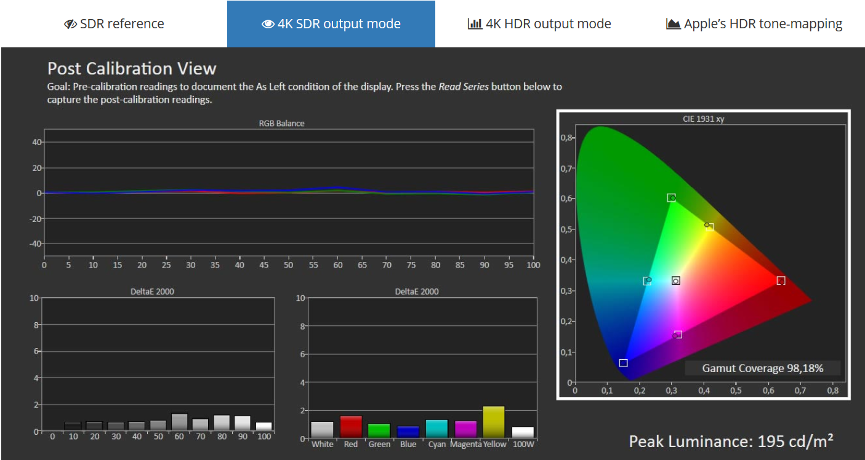Switch to the SDR reference tab

(114, 24)
